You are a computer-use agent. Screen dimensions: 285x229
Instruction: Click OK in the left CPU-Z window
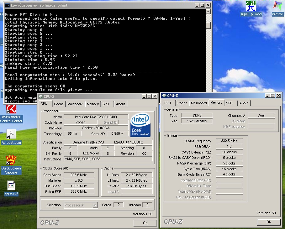(x=145, y=223)
